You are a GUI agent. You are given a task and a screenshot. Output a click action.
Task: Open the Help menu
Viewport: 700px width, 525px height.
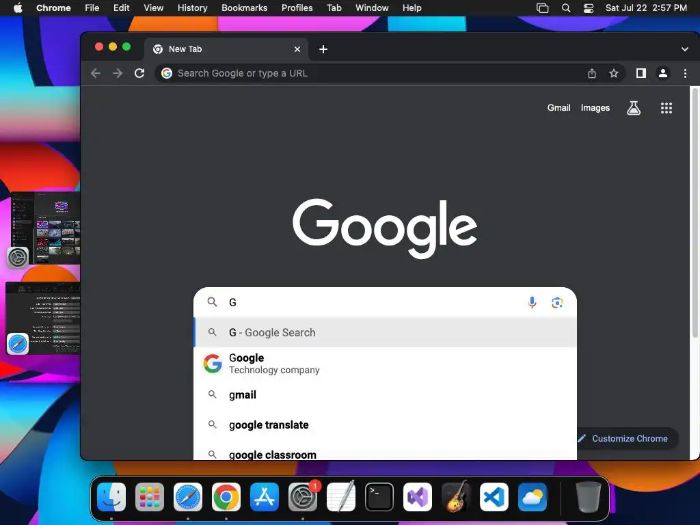412,8
